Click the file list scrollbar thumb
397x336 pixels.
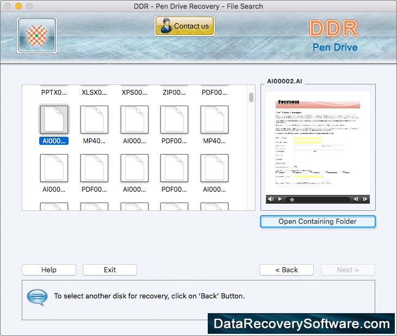point(251,97)
